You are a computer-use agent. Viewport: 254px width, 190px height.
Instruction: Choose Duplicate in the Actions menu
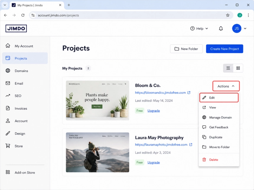click(x=219, y=137)
